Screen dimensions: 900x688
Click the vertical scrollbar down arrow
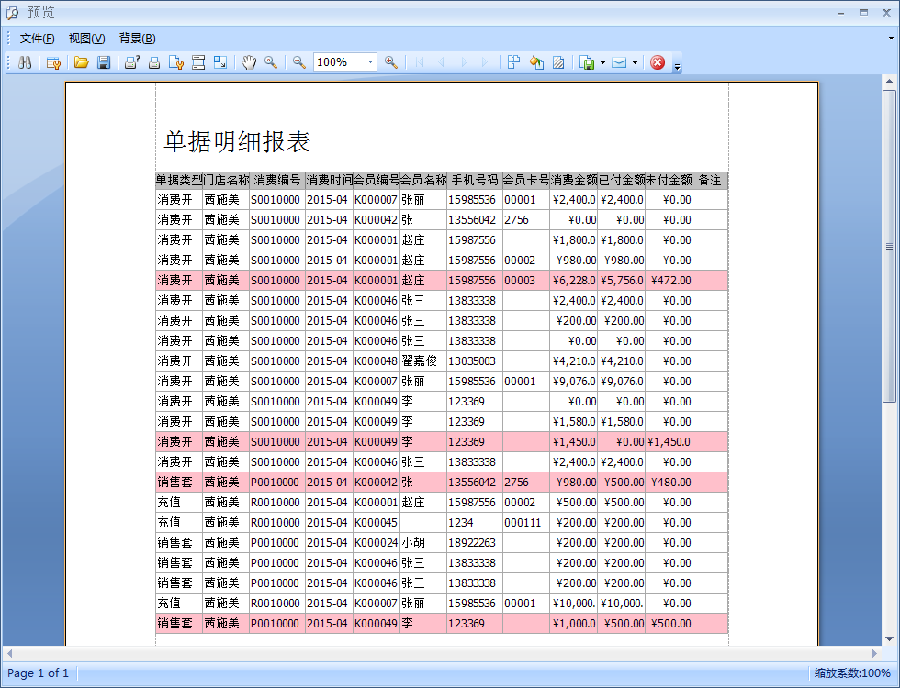pyautogui.click(x=889, y=638)
